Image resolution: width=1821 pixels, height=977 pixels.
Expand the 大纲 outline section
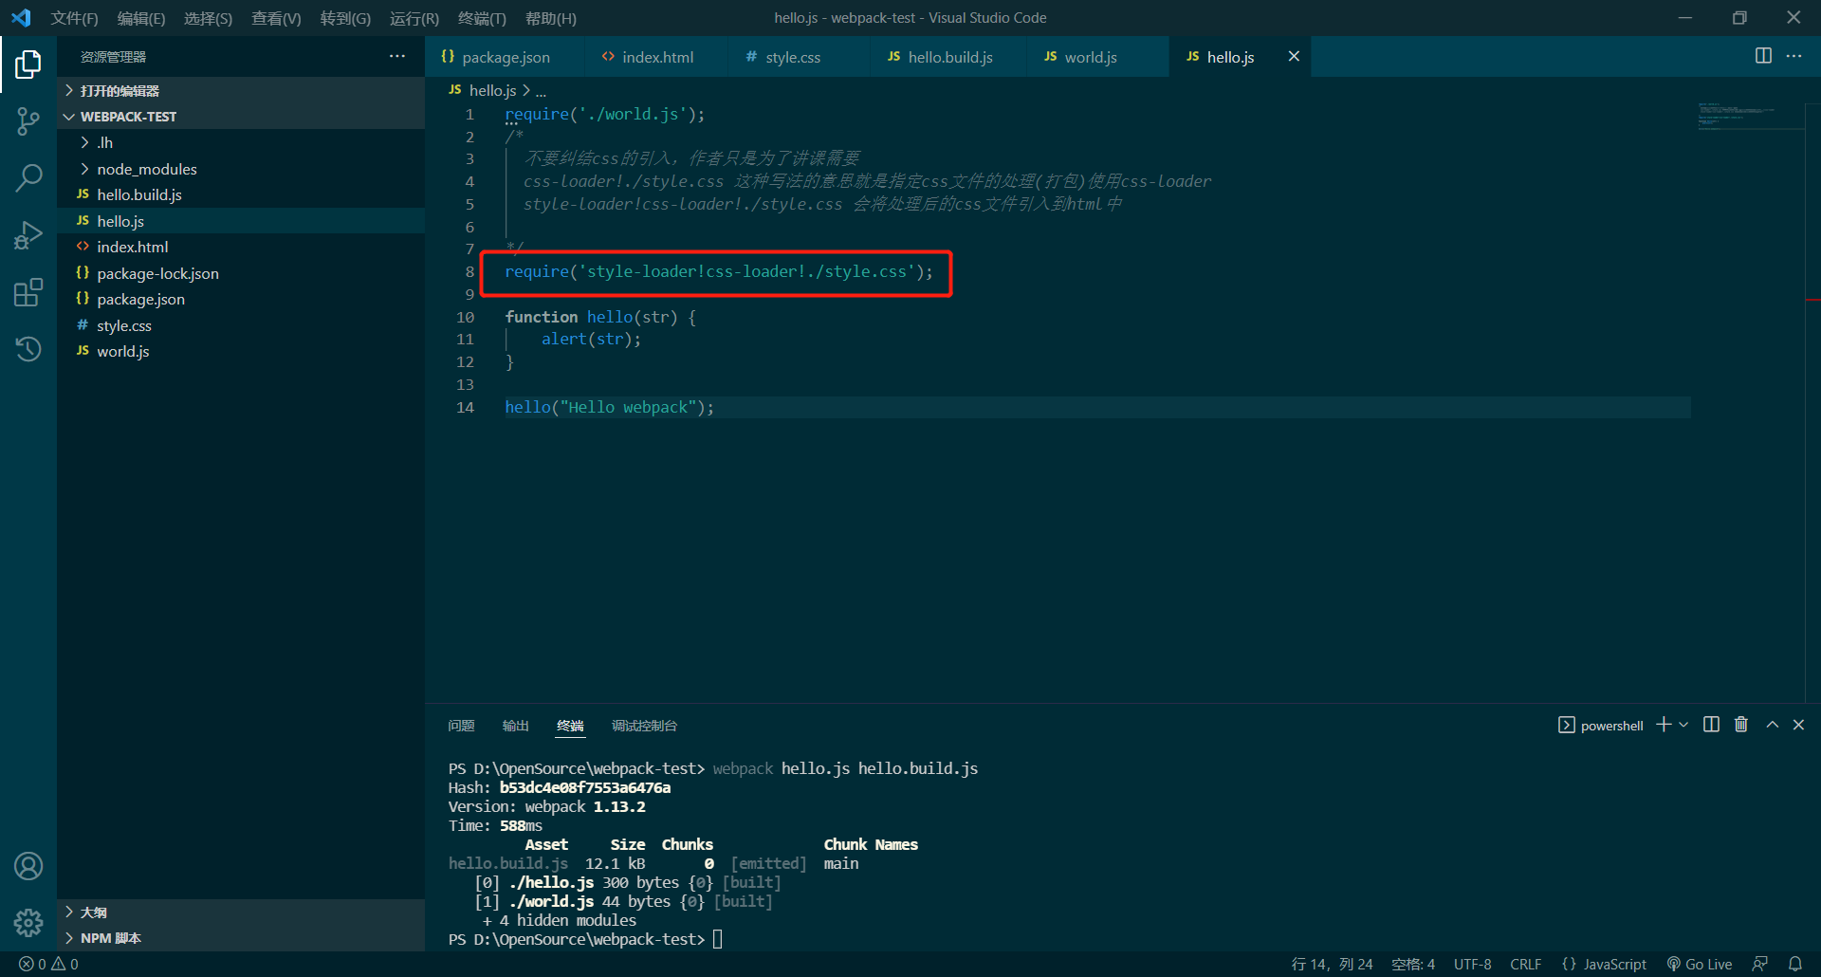coord(241,912)
